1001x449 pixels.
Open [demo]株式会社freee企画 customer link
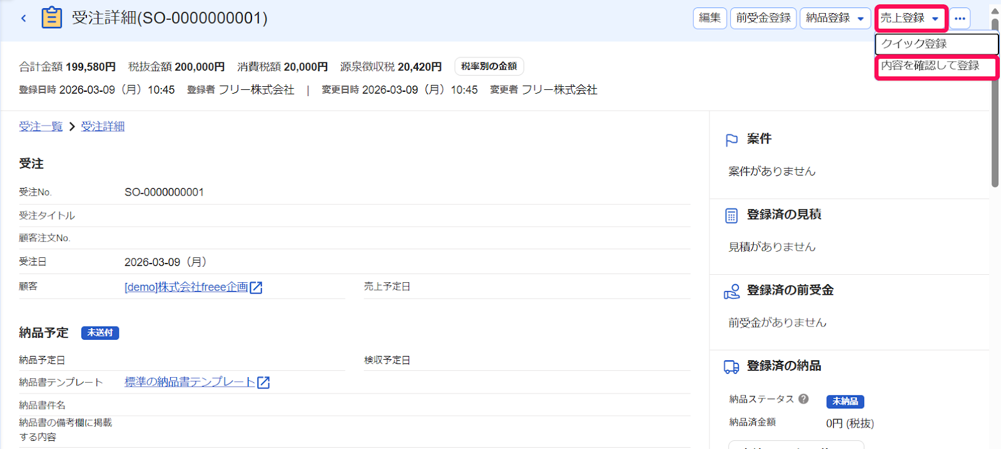click(x=186, y=287)
